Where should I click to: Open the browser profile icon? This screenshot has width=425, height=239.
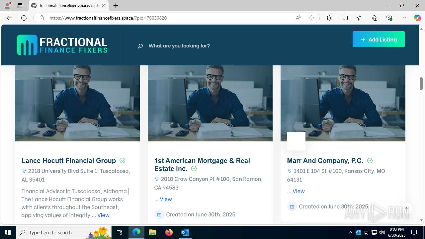tap(7, 6)
